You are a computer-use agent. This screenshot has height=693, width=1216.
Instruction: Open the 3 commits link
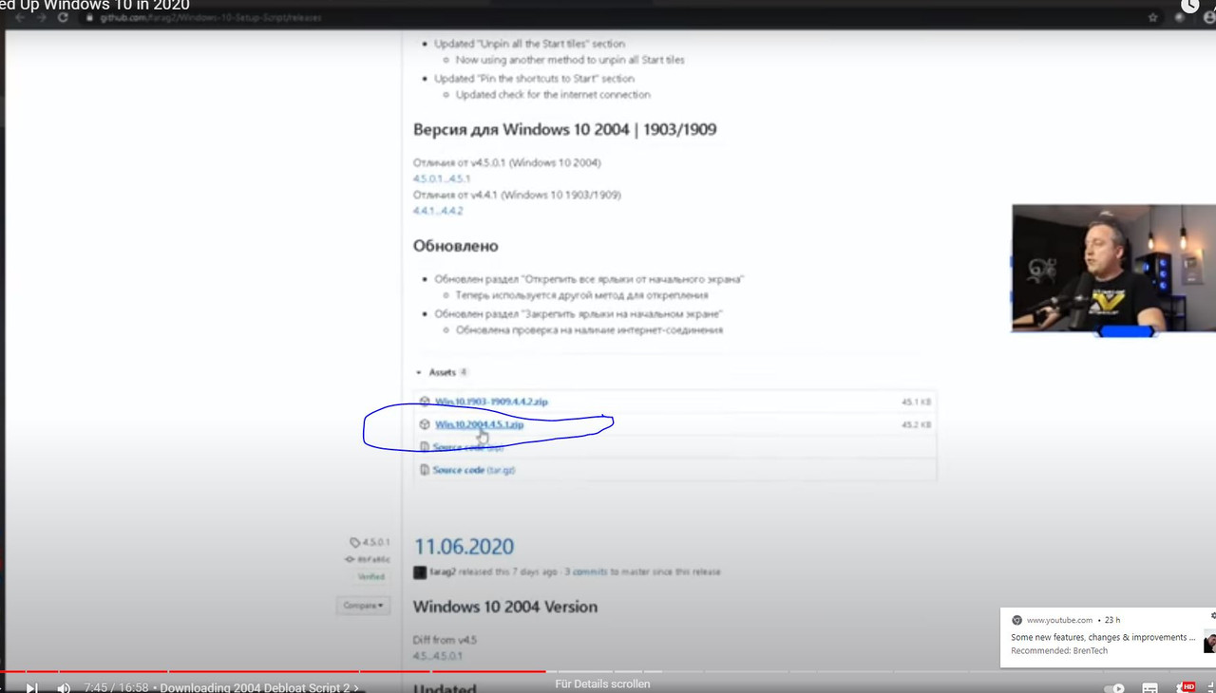click(x=586, y=571)
